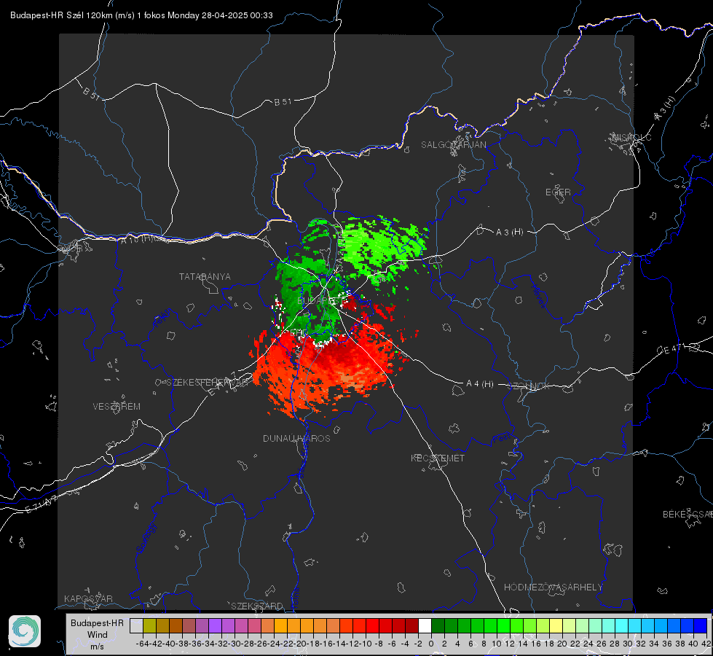The height and width of the screenshot is (656, 713).
Task: Pick the pale mint swatch between 22 and 24
Action: point(582,625)
